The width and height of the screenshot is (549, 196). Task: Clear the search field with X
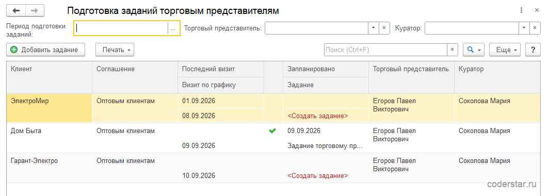click(x=453, y=50)
